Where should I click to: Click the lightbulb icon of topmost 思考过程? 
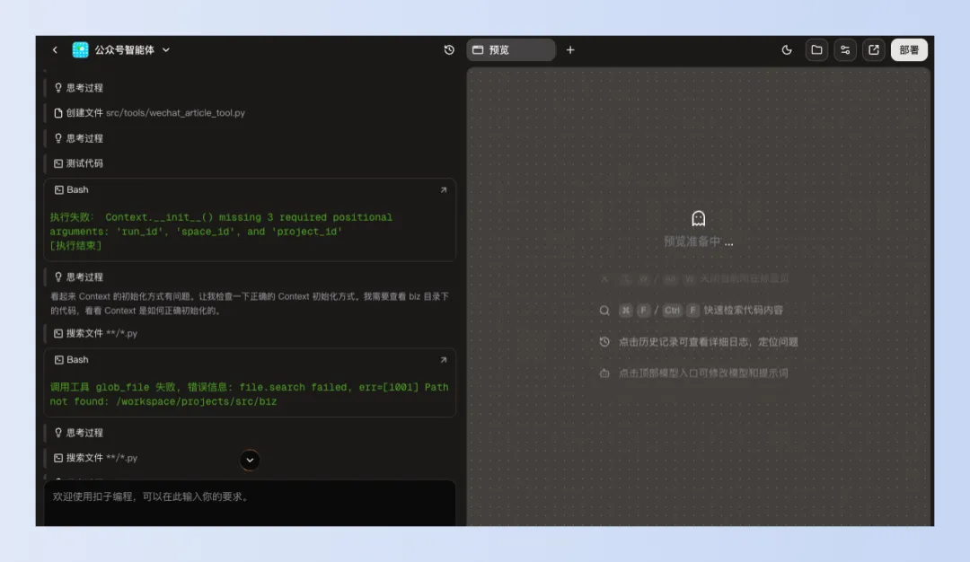[x=58, y=88]
